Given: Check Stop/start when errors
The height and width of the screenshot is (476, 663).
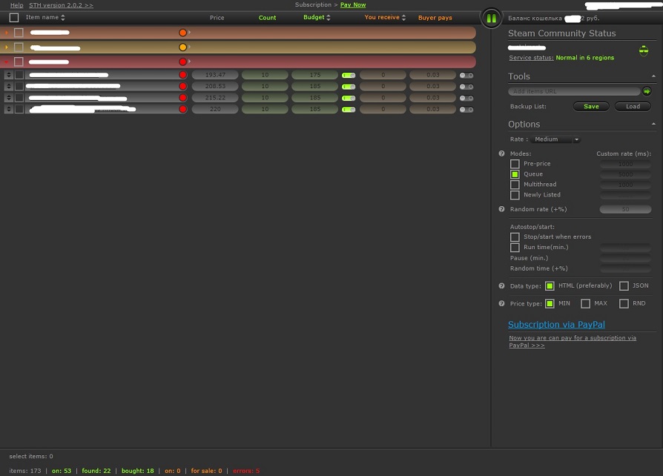Looking at the screenshot, I should (x=515, y=237).
